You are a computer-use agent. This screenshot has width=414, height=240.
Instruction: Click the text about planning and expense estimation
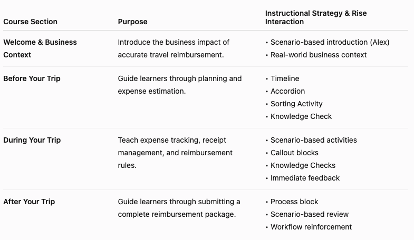(x=179, y=85)
